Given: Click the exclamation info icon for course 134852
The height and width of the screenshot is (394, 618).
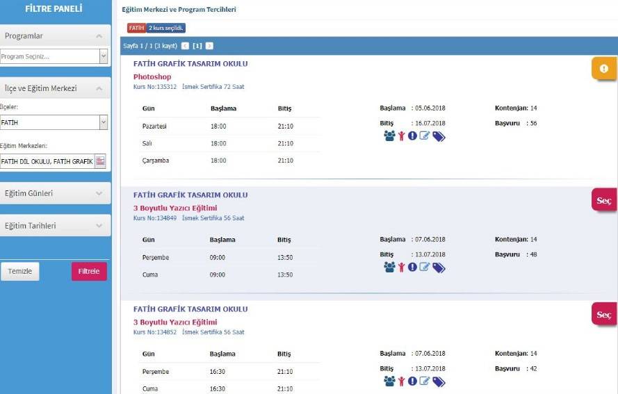Looking at the screenshot, I should pos(412,381).
